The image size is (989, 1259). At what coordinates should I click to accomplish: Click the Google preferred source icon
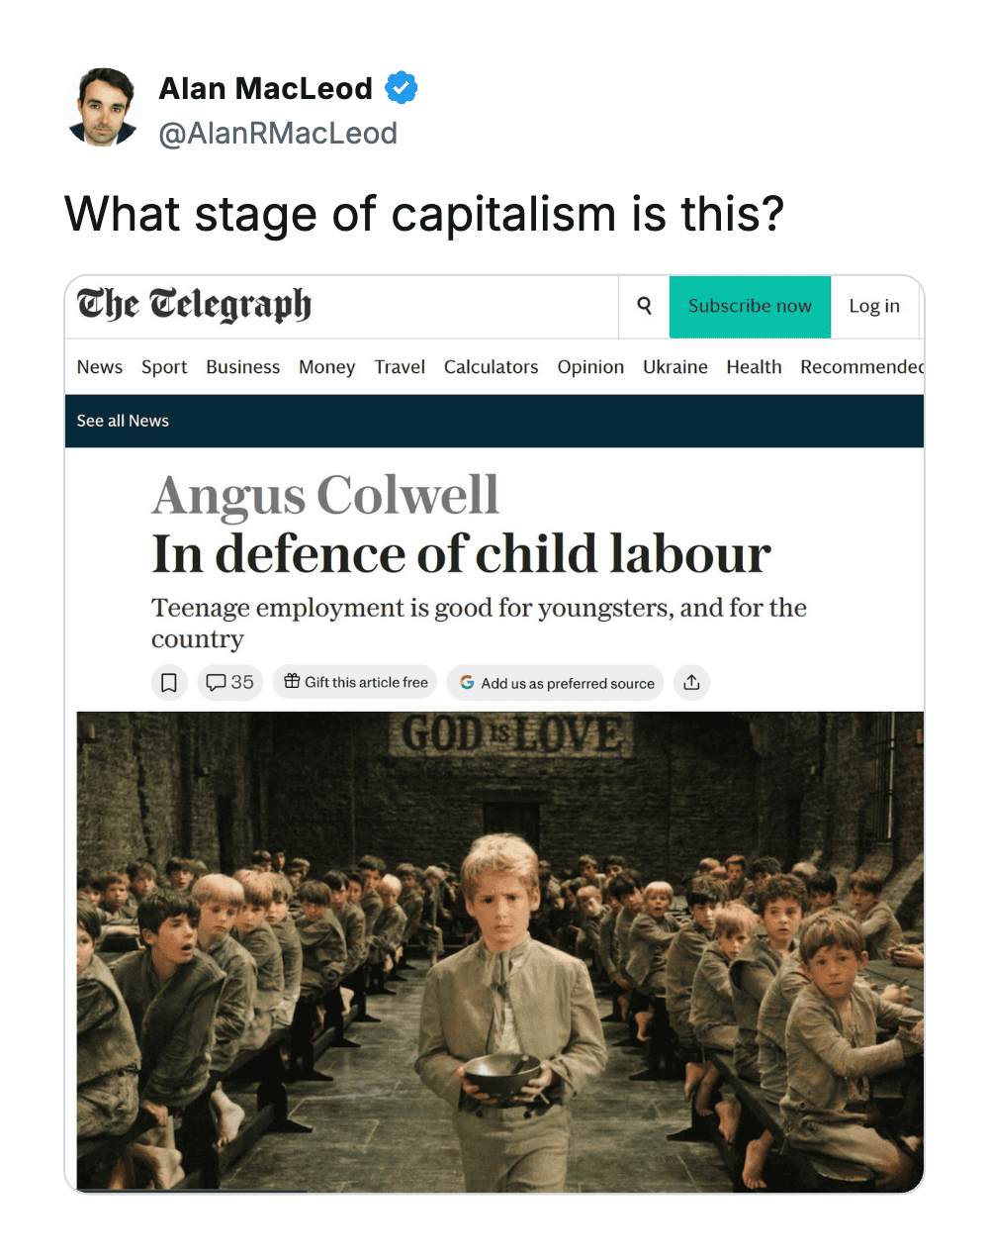coord(467,682)
